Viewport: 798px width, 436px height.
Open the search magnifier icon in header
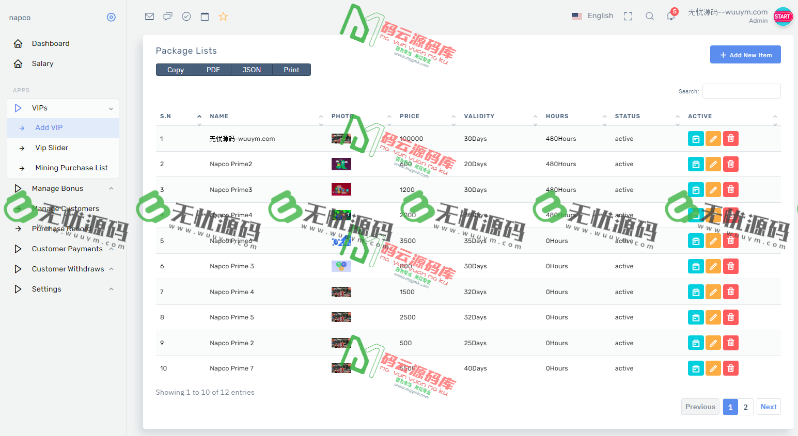[x=649, y=16]
